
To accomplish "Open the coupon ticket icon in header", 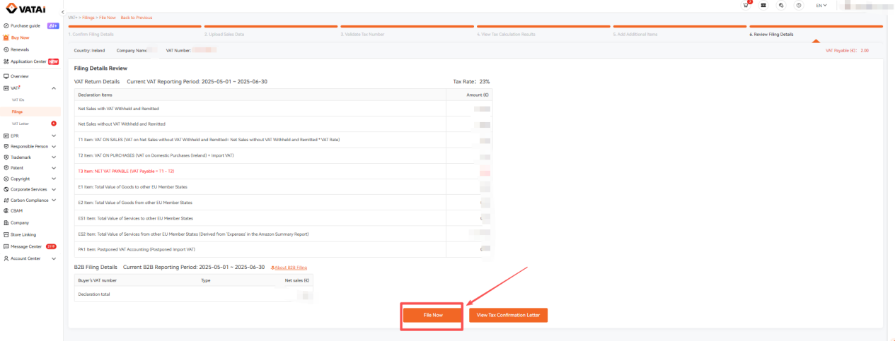I will click(763, 5).
